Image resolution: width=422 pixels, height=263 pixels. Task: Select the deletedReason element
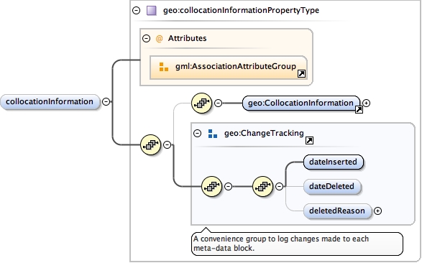tap(337, 211)
